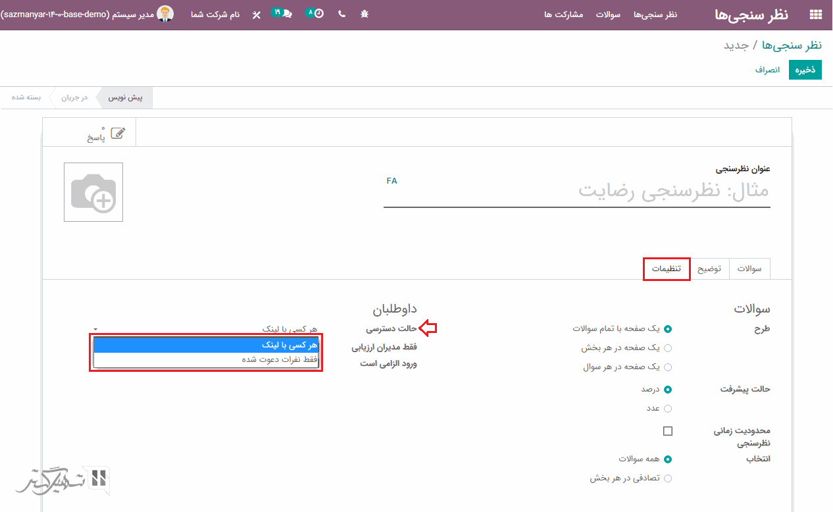Open the مشارکت ها top menu
Viewport: 833px width, 512px height.
(x=563, y=14)
